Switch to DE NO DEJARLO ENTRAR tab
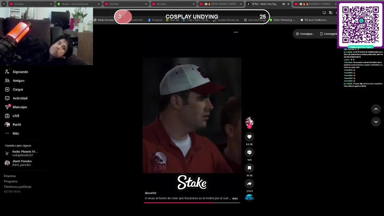 click(221, 4)
